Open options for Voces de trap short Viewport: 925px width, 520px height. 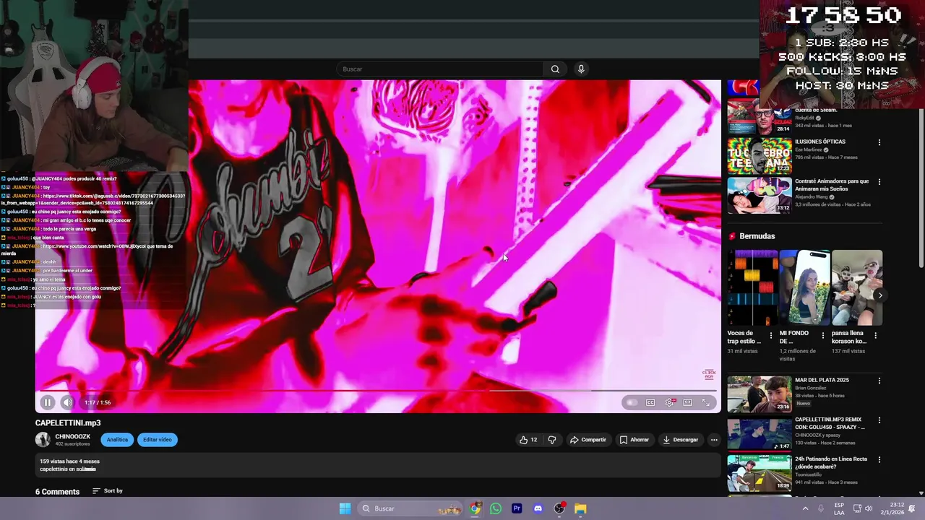pyautogui.click(x=770, y=336)
